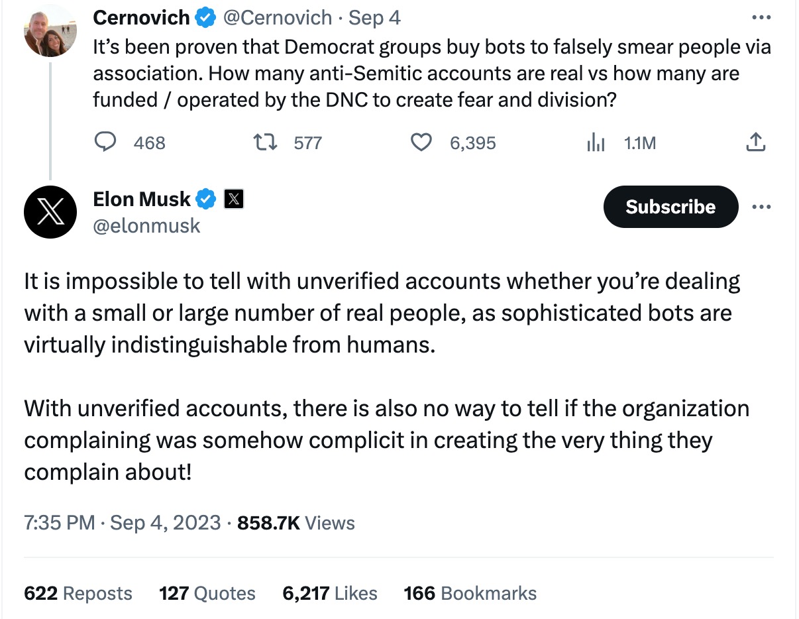Click the Sep 4 date on Cernovich's tweet
799x619 pixels.
(374, 18)
